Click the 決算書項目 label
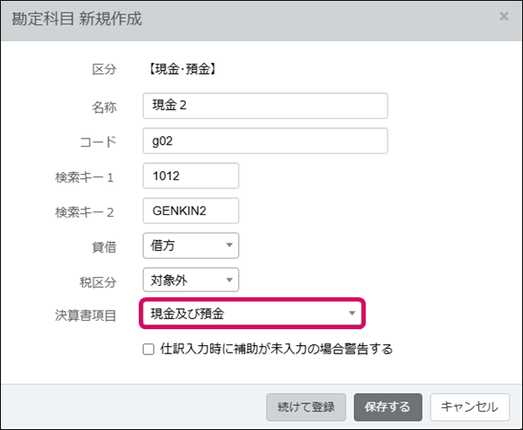Viewport: 523px width, 430px height. [85, 315]
